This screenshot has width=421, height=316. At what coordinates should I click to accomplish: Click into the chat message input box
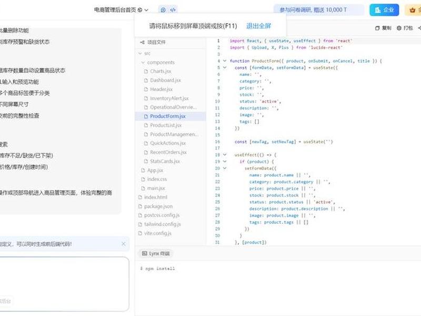64,284
